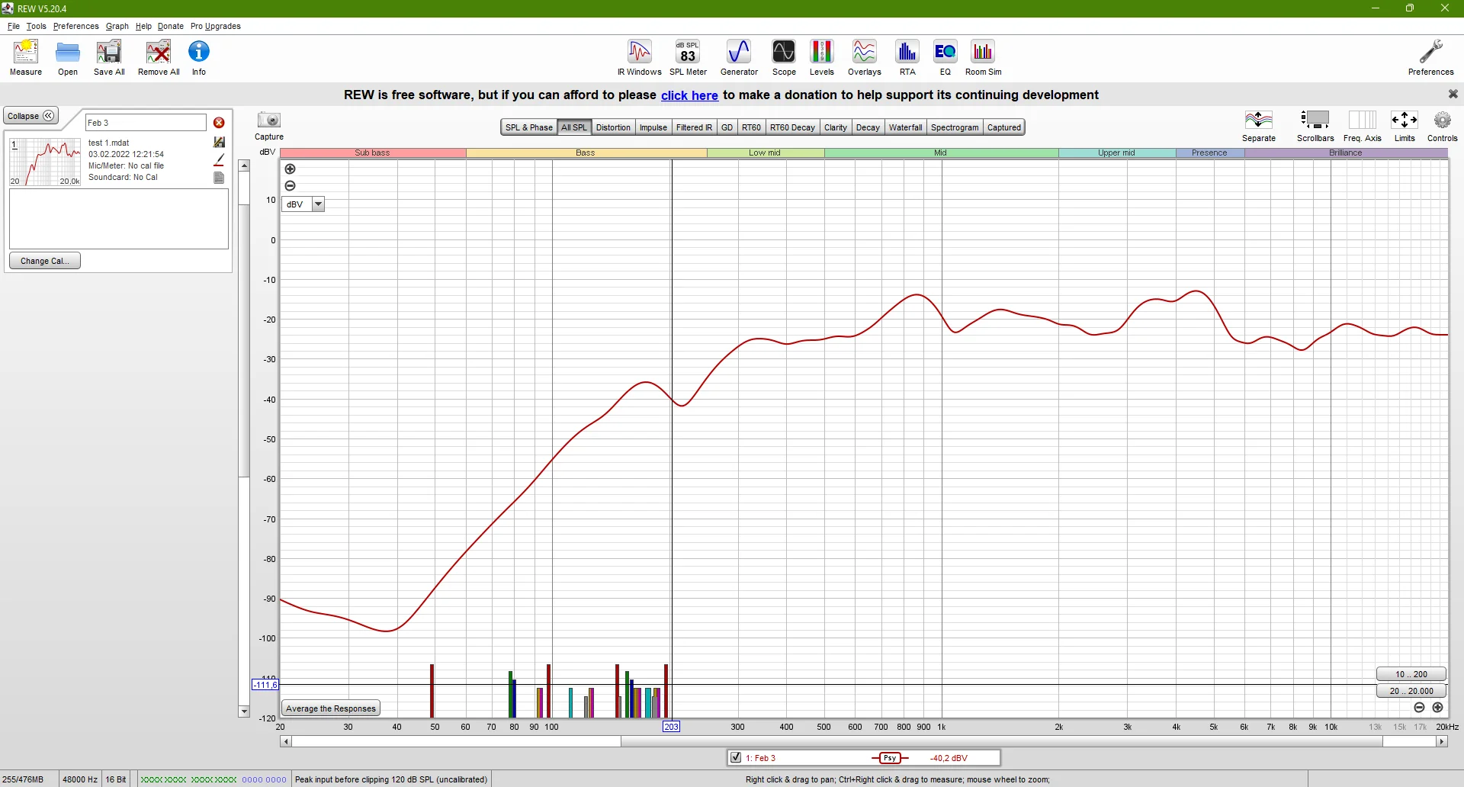The image size is (1464, 787).
Task: Click the red trace colour line icon
Action: tap(220, 160)
